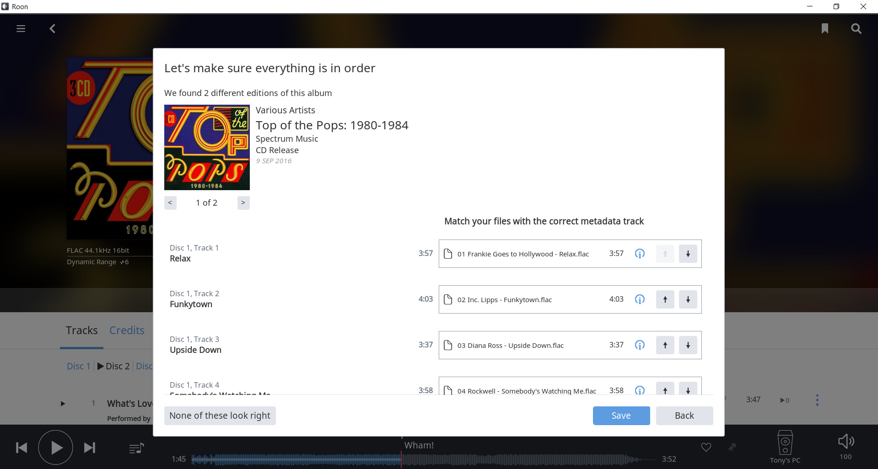This screenshot has height=469, width=878.
Task: Move Funkytown.flac up one track
Action: click(x=665, y=299)
